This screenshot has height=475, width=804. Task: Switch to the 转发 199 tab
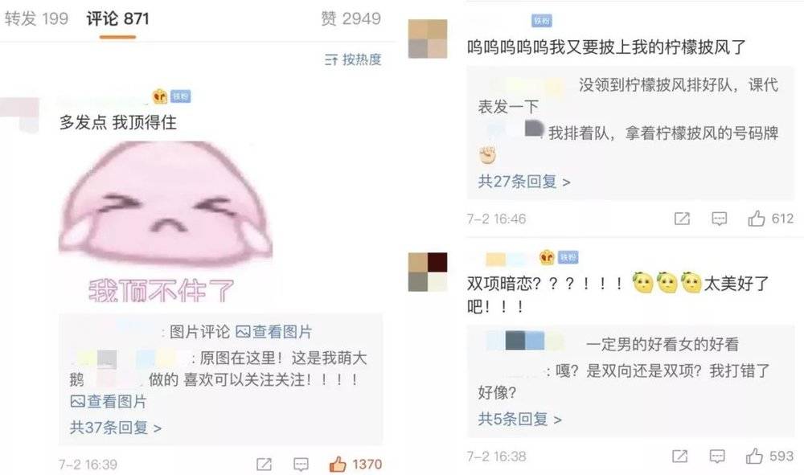[x=36, y=18]
